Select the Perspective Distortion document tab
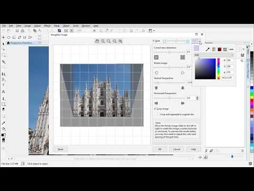 coord(21,43)
